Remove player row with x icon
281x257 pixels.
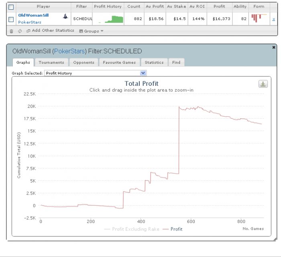pos(274,19)
